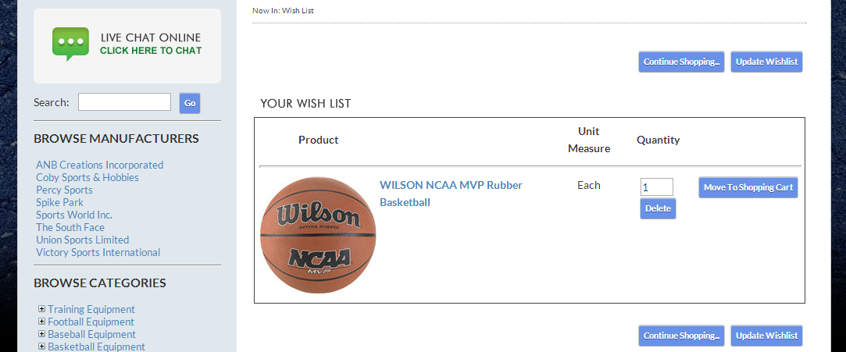The height and width of the screenshot is (352, 846).
Task: Expand the Training Equipment category
Action: click(x=41, y=309)
